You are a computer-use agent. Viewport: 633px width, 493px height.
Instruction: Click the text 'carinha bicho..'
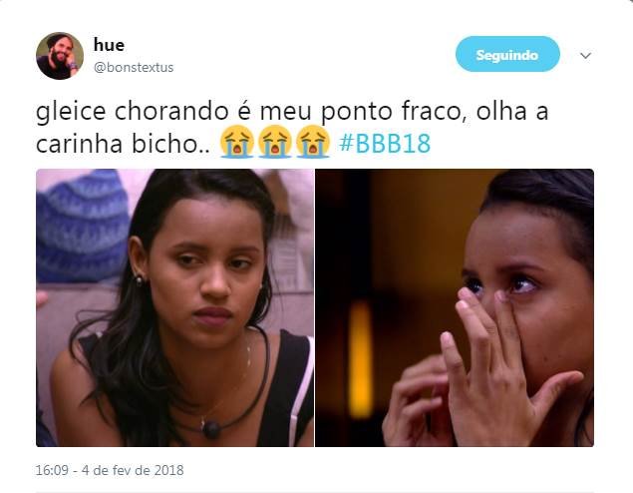tap(123, 144)
